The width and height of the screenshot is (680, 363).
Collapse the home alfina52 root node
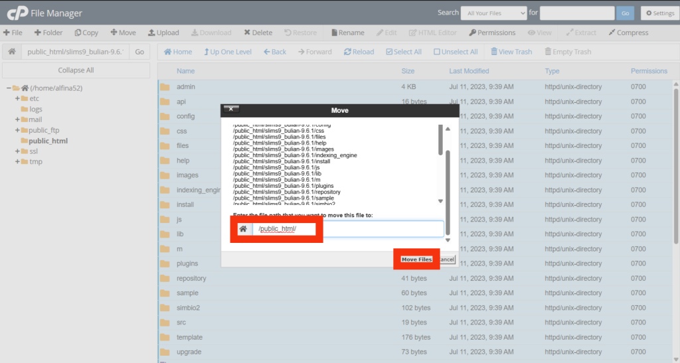pyautogui.click(x=8, y=88)
